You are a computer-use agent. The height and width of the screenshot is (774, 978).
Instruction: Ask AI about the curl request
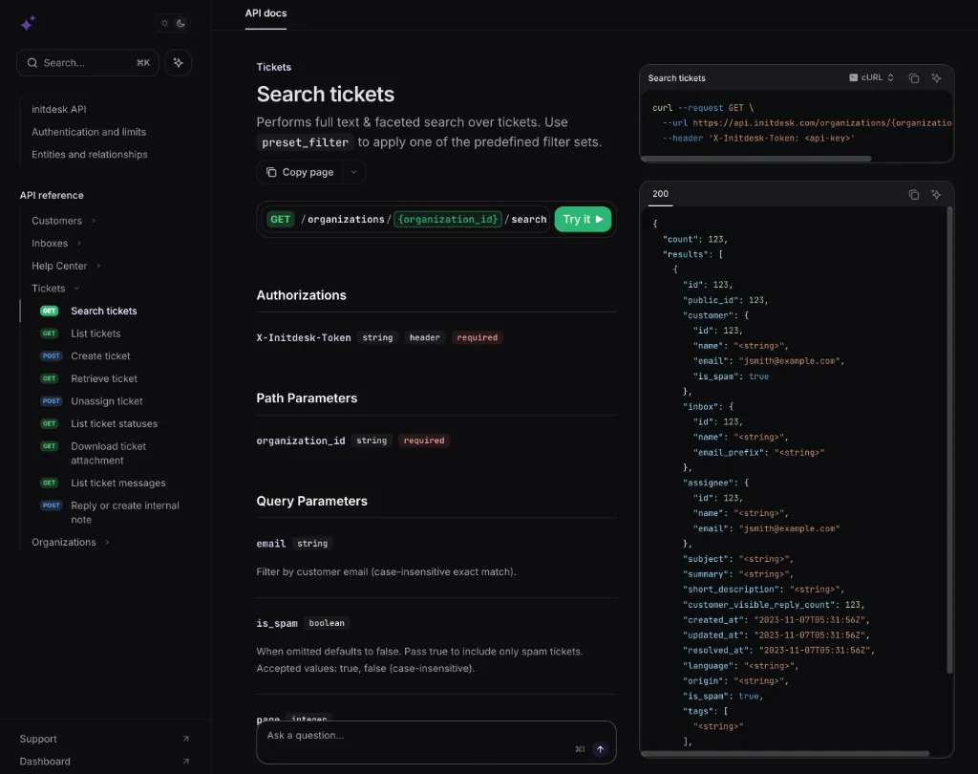pos(936,78)
